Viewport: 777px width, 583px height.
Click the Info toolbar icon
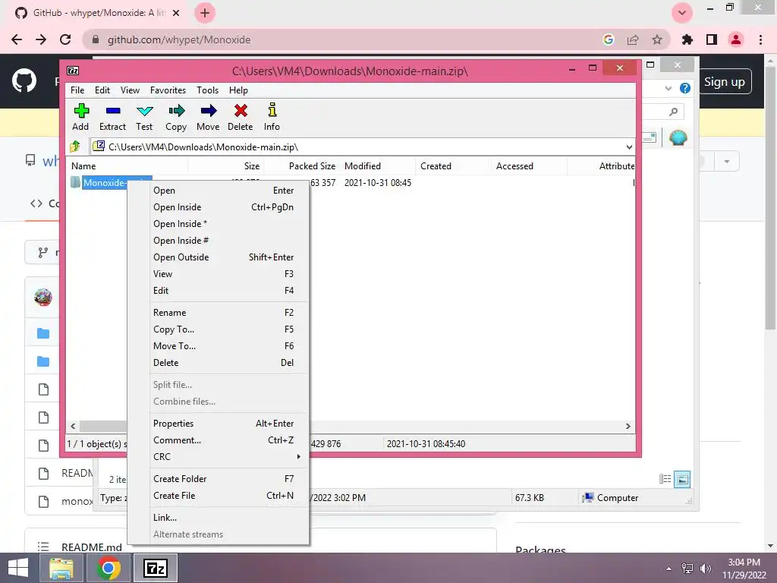pyautogui.click(x=272, y=109)
